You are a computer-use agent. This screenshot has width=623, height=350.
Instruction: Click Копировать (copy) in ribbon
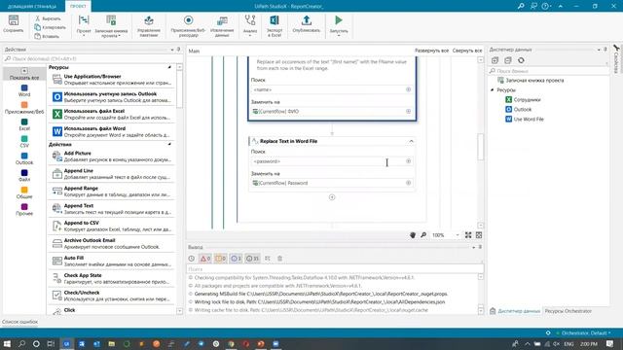pos(50,27)
